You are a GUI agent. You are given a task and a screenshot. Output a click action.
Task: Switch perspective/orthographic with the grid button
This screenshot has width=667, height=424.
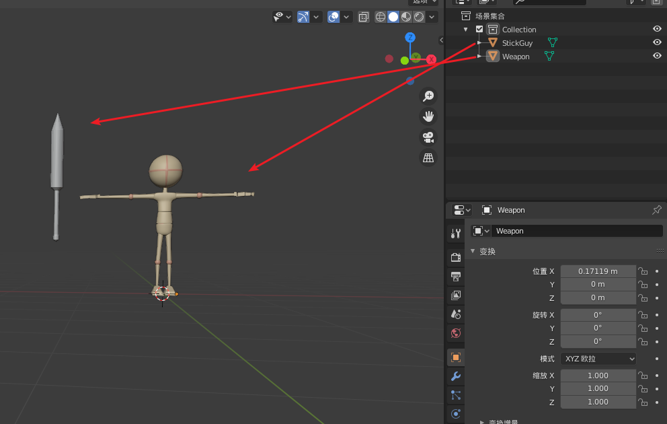[428, 157]
